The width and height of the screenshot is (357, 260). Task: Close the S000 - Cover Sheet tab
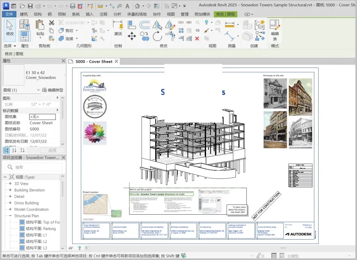tap(116, 61)
